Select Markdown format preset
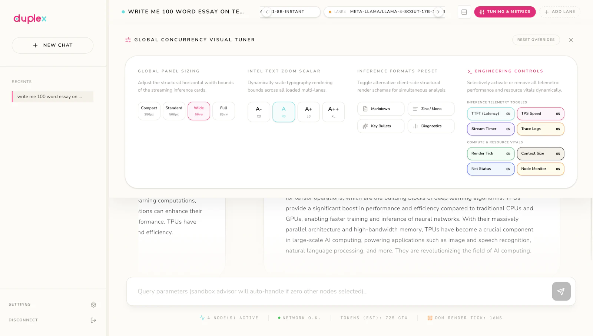Viewport: 593px width, 336px height. coord(381,109)
